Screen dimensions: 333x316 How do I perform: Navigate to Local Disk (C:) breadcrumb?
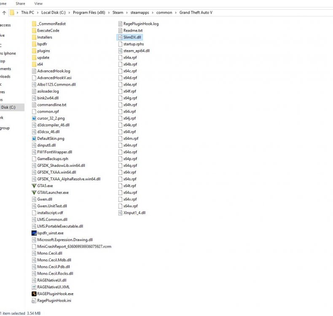tap(54, 13)
